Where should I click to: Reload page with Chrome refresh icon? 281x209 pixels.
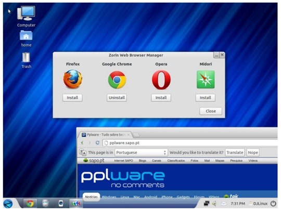pos(97,143)
